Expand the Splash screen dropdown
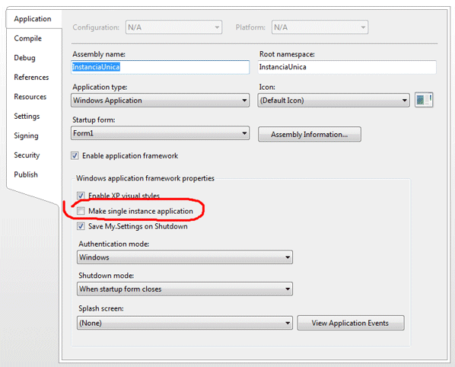This screenshot has height=367, width=455. (185, 323)
